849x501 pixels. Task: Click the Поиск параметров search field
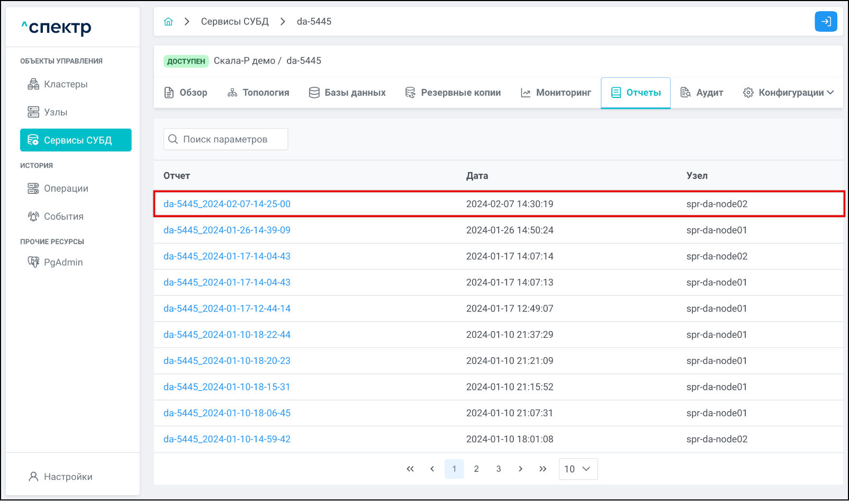point(225,139)
